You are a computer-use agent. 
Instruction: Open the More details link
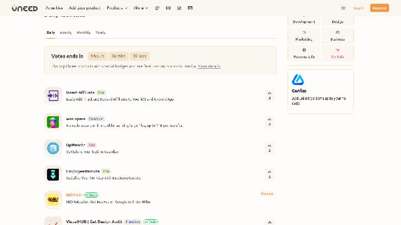point(209,66)
